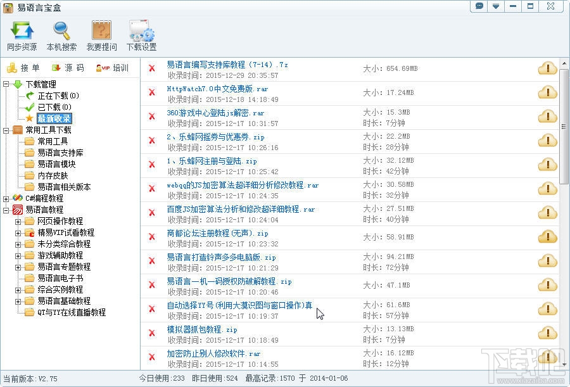The width and height of the screenshot is (570, 387).
Task: Remove 乐蜂网注册与登陆.zip via red X
Action: 152,165
